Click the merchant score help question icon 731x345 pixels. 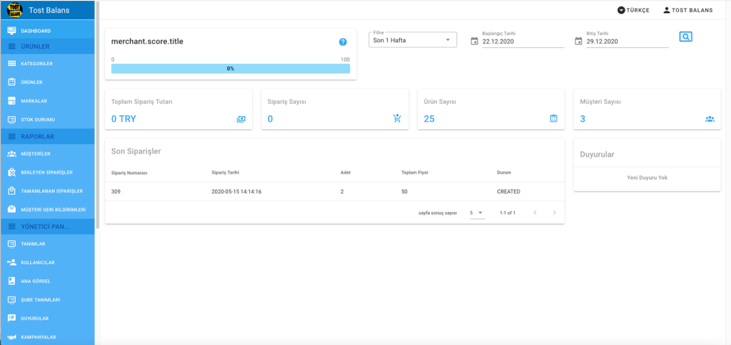(x=343, y=42)
